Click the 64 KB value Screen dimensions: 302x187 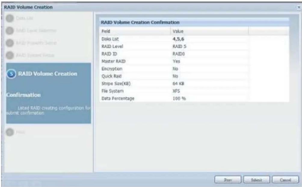pos(178,84)
